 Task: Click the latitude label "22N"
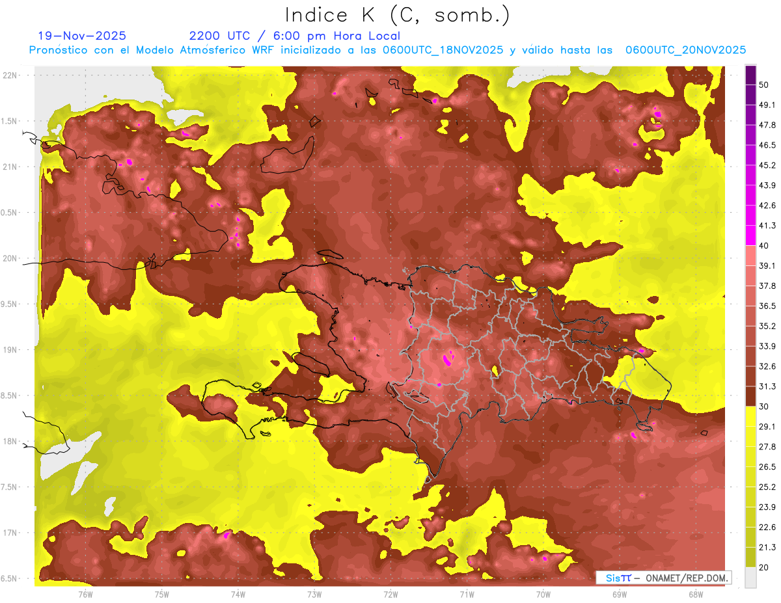click(x=10, y=75)
